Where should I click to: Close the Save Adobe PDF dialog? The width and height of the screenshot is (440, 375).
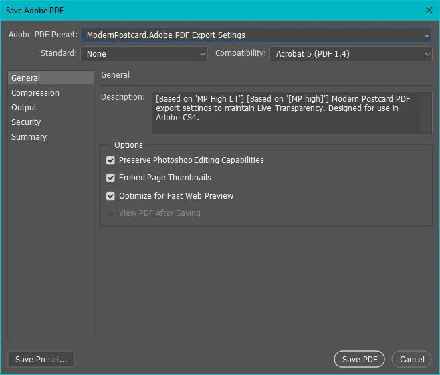coord(429,9)
